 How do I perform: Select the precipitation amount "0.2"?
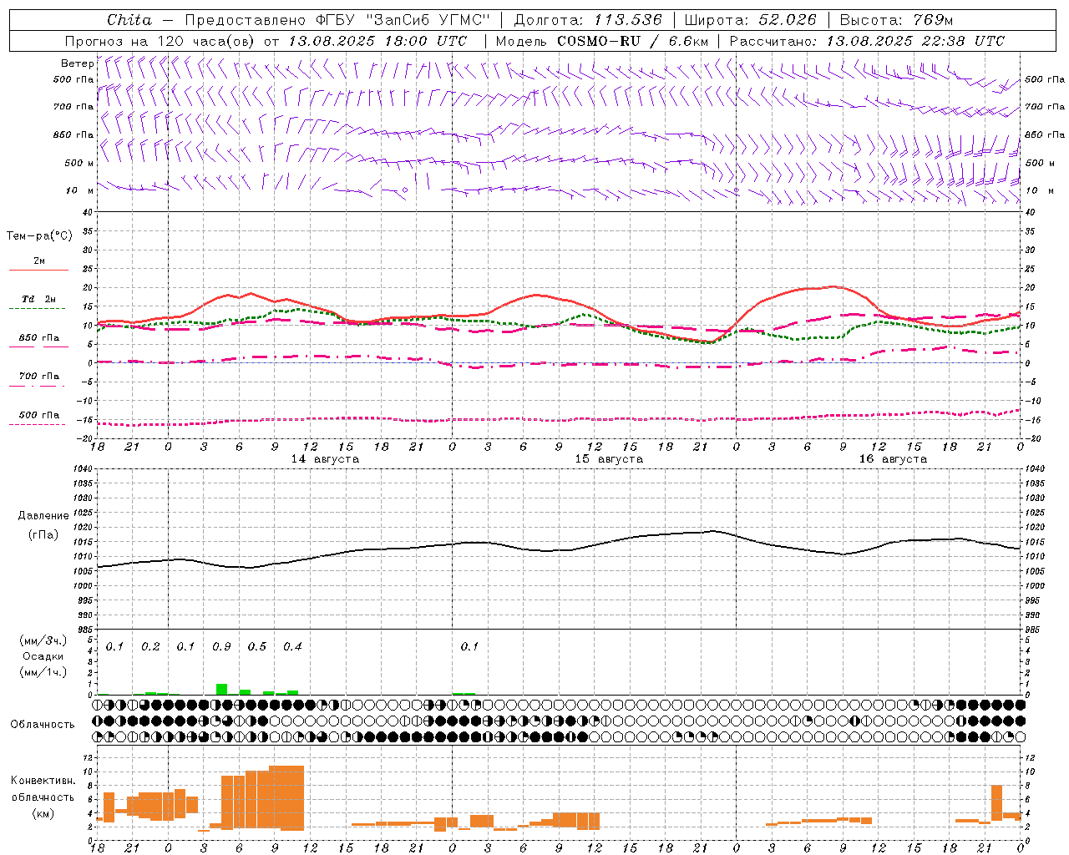(150, 646)
